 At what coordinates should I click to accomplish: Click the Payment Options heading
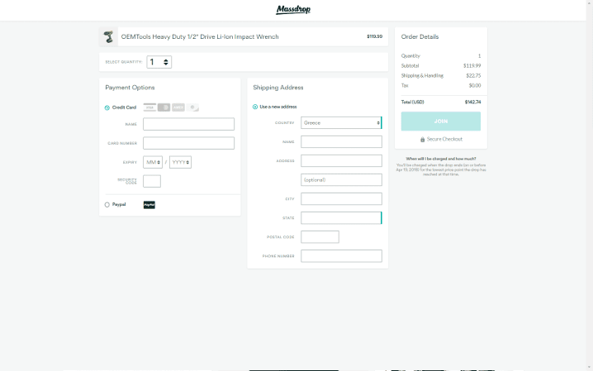click(130, 88)
